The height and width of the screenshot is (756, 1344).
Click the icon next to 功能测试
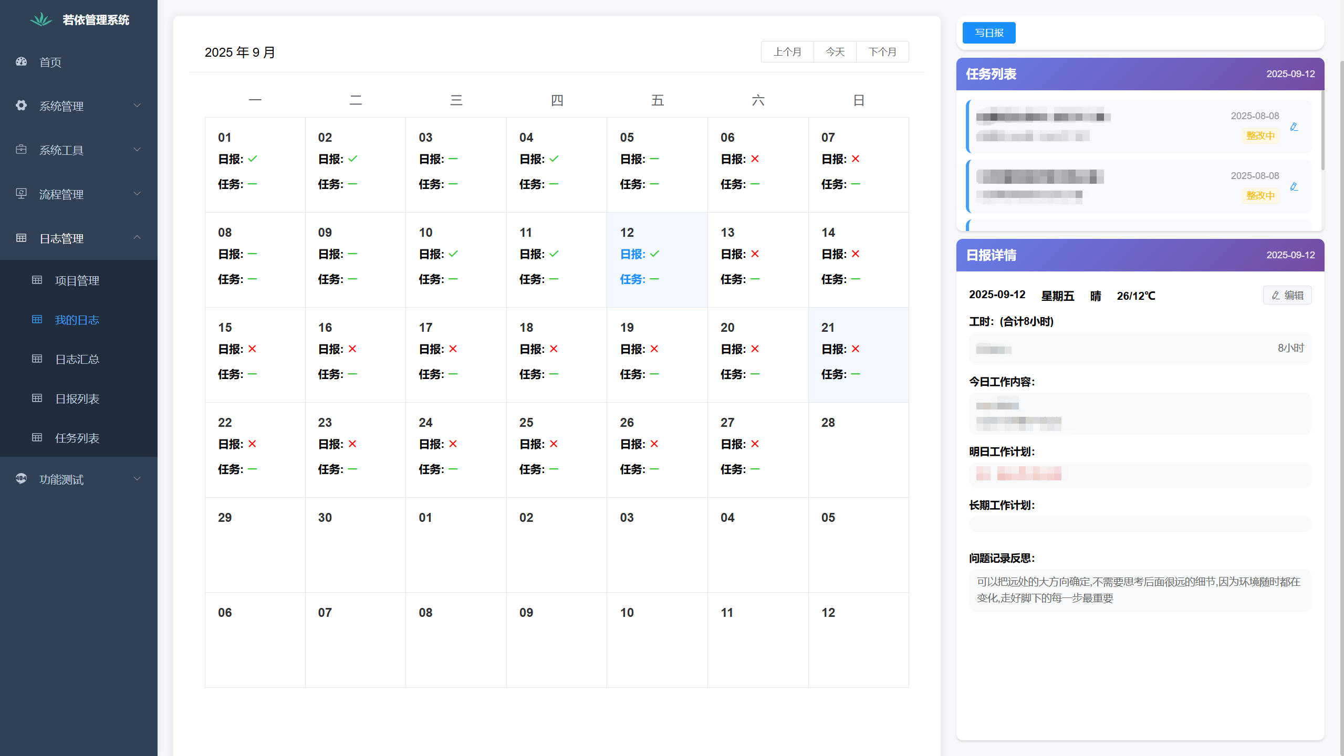coord(21,479)
